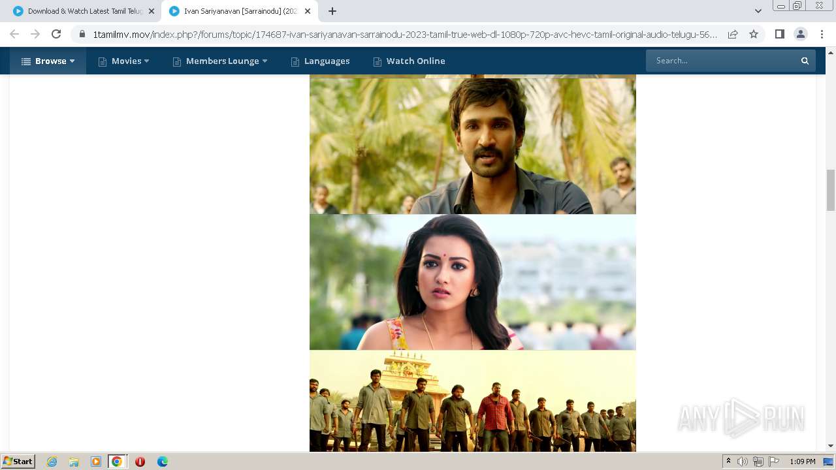
Task: Open the third screenshot of crowd
Action: click(x=472, y=401)
